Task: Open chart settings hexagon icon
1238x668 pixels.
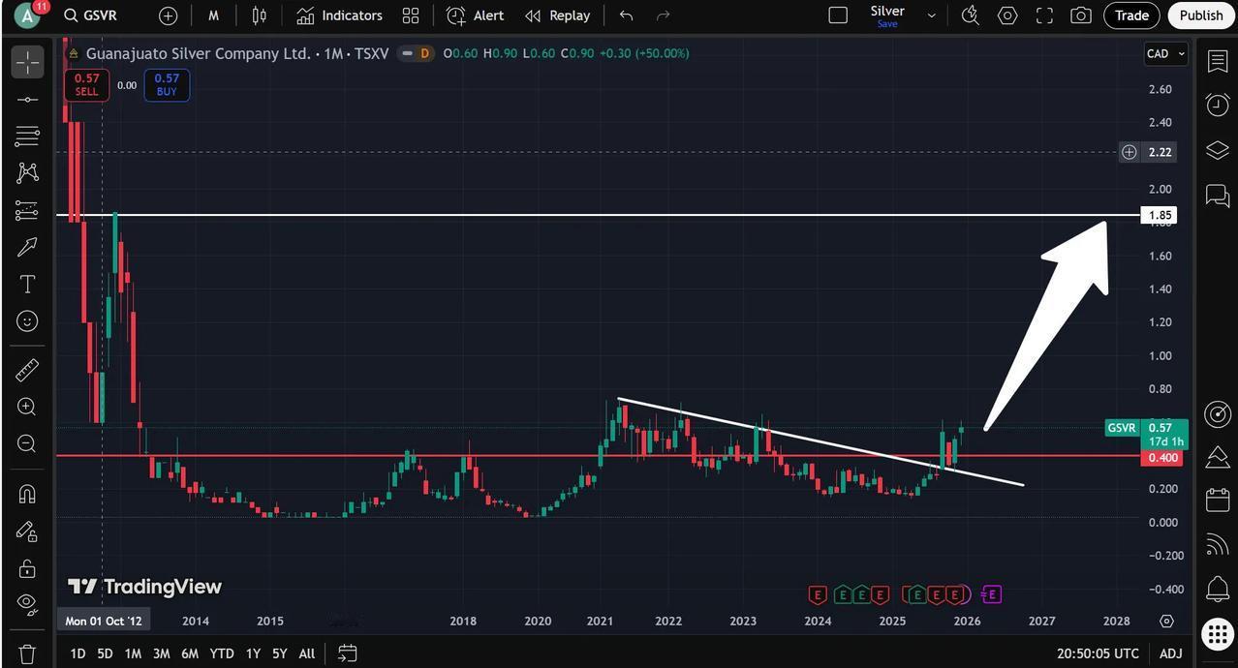Action: click(x=1007, y=15)
